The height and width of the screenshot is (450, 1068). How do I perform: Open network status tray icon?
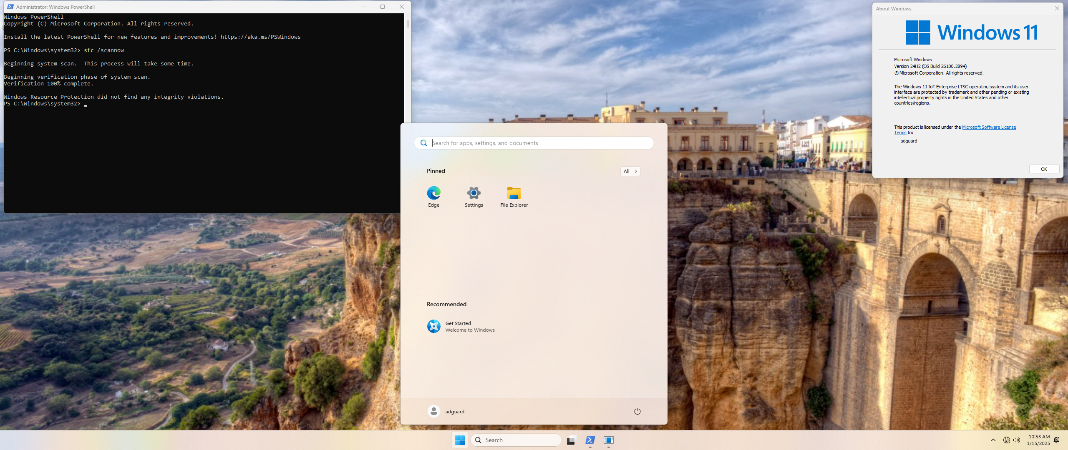point(1006,440)
